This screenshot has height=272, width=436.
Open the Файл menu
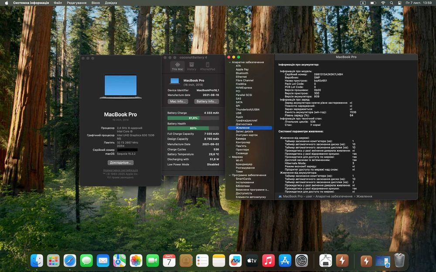pos(58,3)
